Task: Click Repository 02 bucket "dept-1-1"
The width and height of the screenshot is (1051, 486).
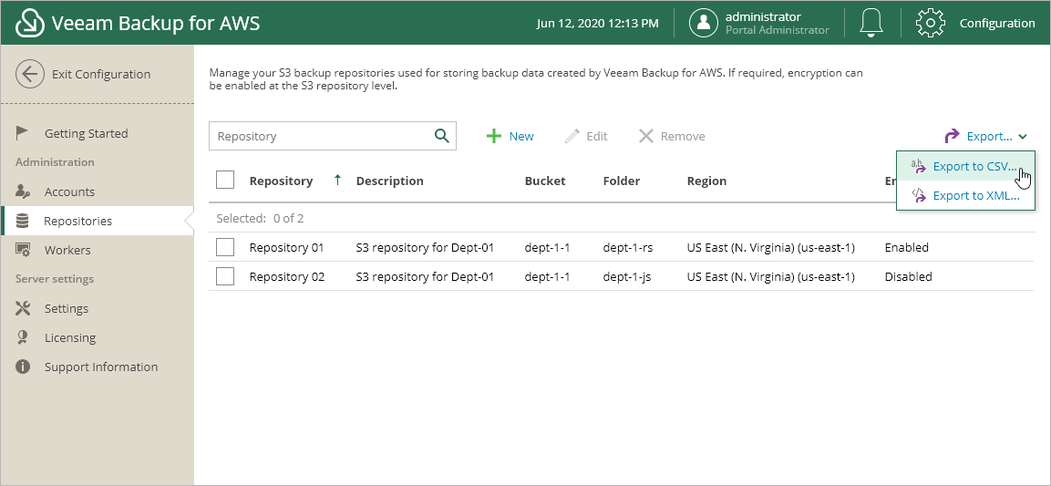Action: coord(548,276)
